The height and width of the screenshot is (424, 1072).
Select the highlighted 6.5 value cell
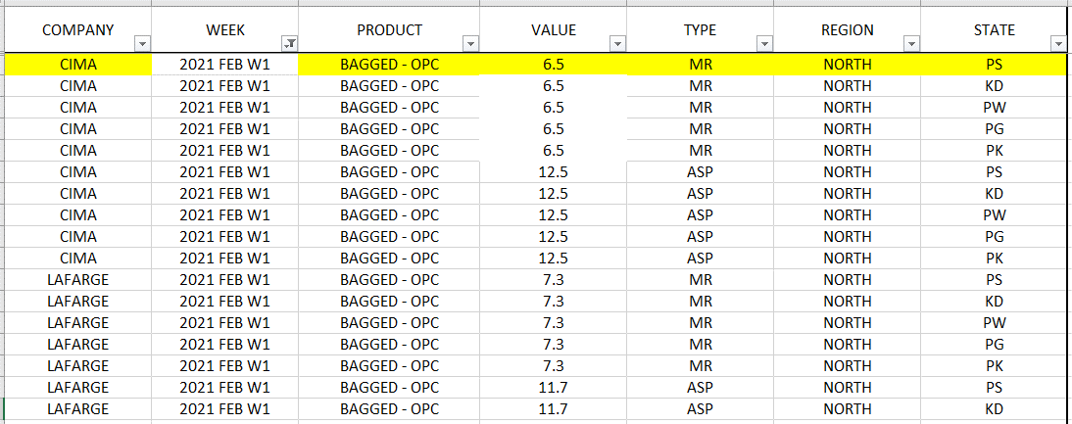(553, 65)
